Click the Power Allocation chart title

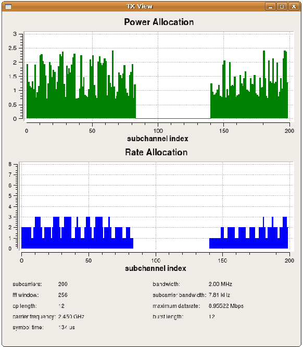[x=159, y=22]
